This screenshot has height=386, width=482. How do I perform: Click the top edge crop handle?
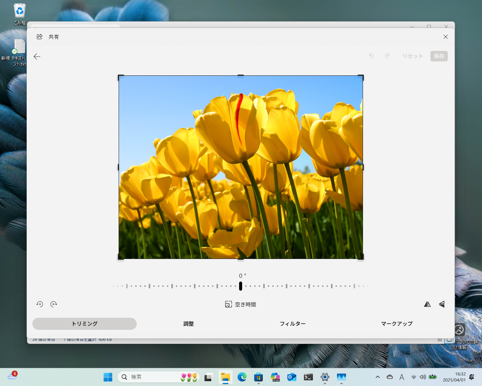(241, 76)
